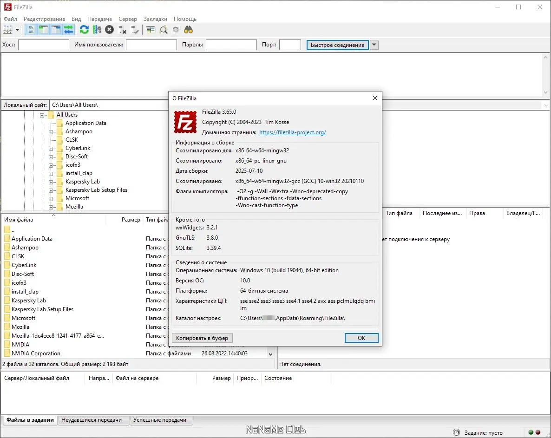551x438 pixels.
Task: Close the О FileZilla dialog
Action: (374, 98)
